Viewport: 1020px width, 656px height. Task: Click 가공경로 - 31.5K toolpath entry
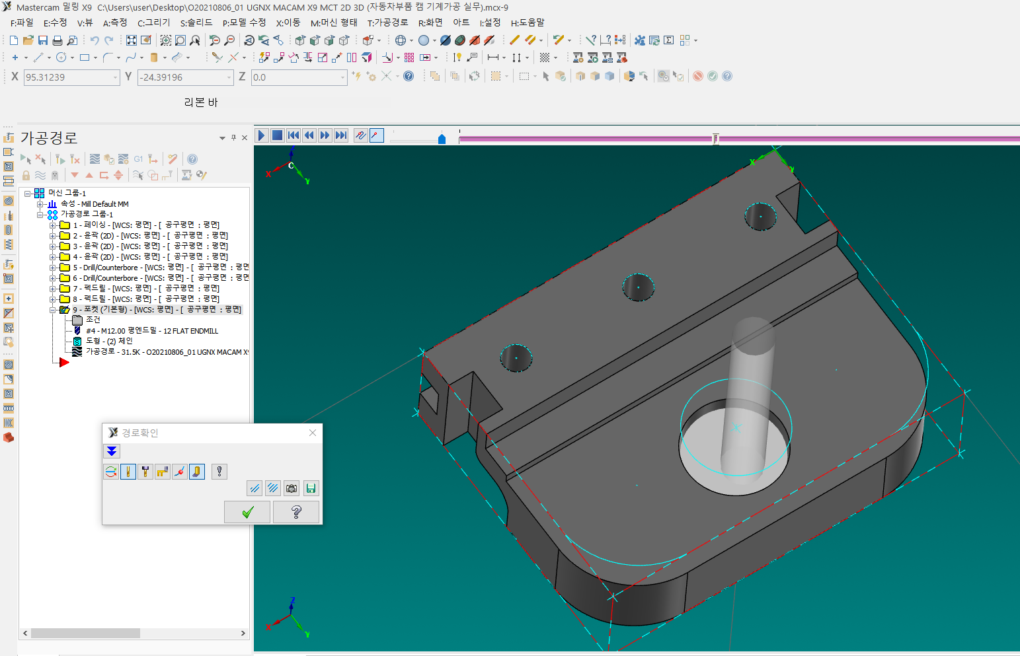click(166, 352)
